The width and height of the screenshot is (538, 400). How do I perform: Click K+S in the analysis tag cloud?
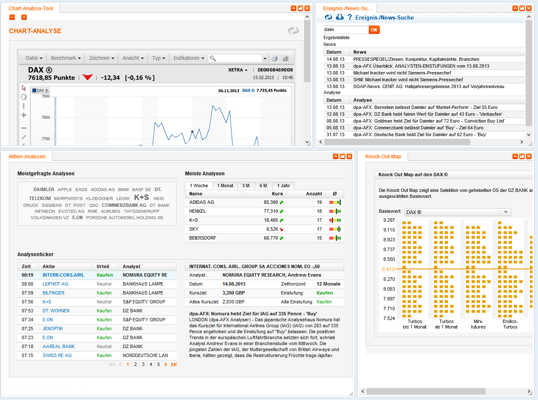click(142, 197)
